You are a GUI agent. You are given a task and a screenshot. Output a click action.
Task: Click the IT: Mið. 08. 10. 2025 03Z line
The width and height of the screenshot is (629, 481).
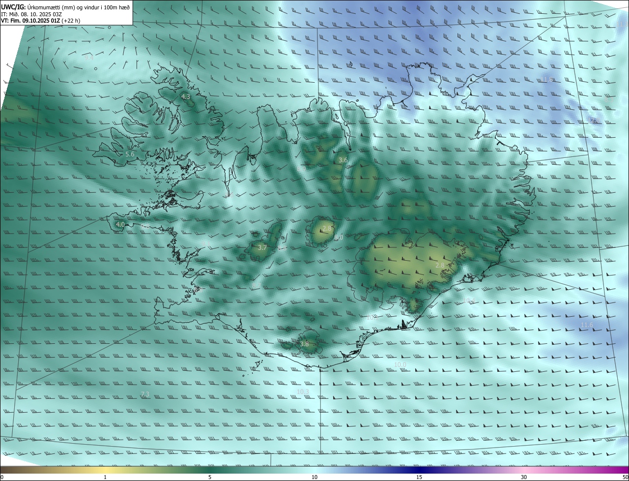click(x=31, y=14)
